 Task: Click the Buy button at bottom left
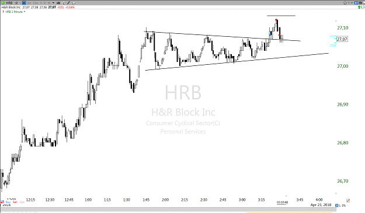(8, 202)
